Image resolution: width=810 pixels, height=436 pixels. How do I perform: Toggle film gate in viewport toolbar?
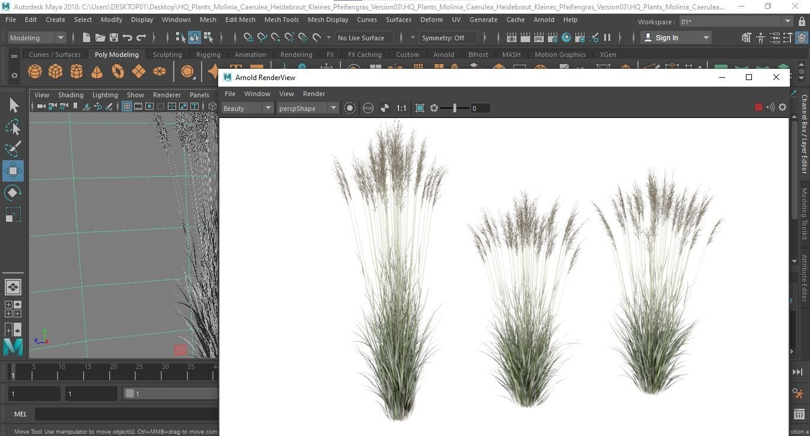coord(138,106)
